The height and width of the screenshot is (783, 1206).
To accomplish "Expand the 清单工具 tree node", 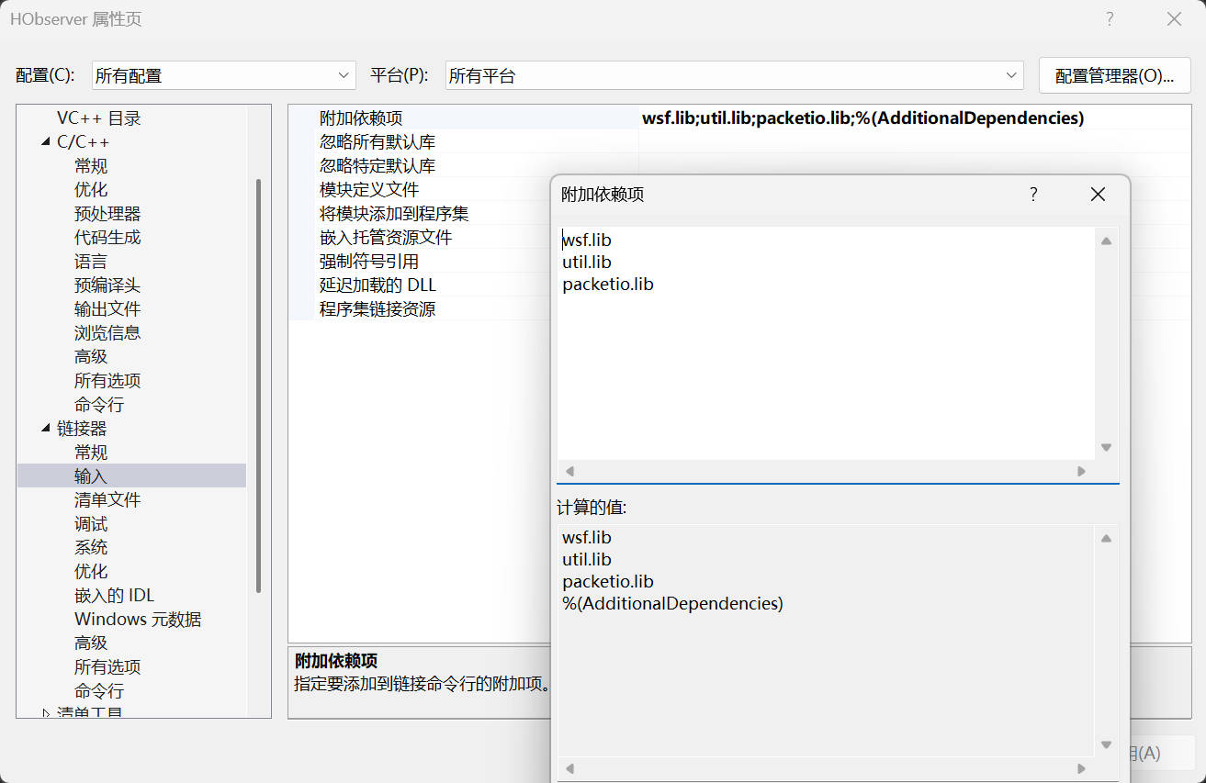I will (x=46, y=713).
